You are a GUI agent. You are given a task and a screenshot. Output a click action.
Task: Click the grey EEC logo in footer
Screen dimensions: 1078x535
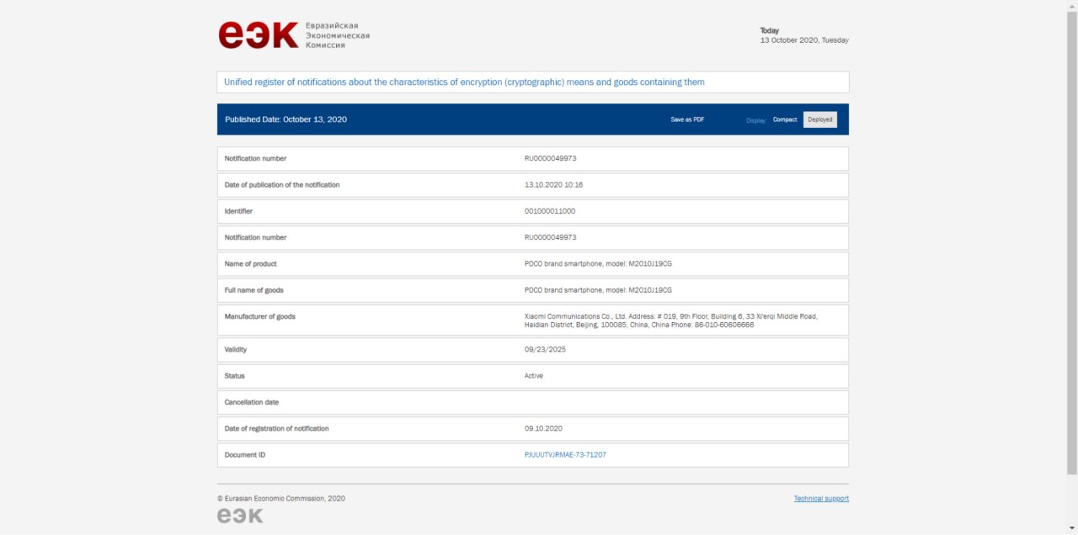240,516
